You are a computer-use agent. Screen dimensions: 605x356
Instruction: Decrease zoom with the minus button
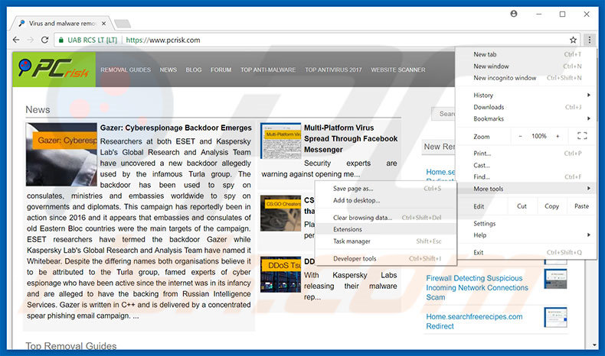pyautogui.click(x=520, y=136)
